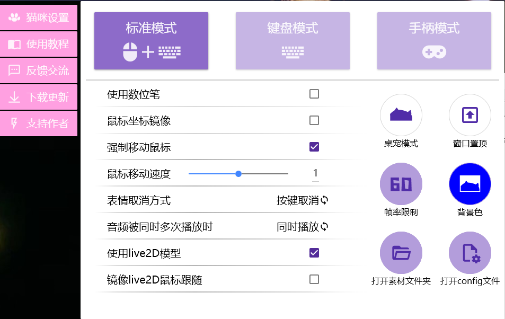The width and height of the screenshot is (505, 319).
Task: Select the 标准模式 tab
Action: [151, 41]
